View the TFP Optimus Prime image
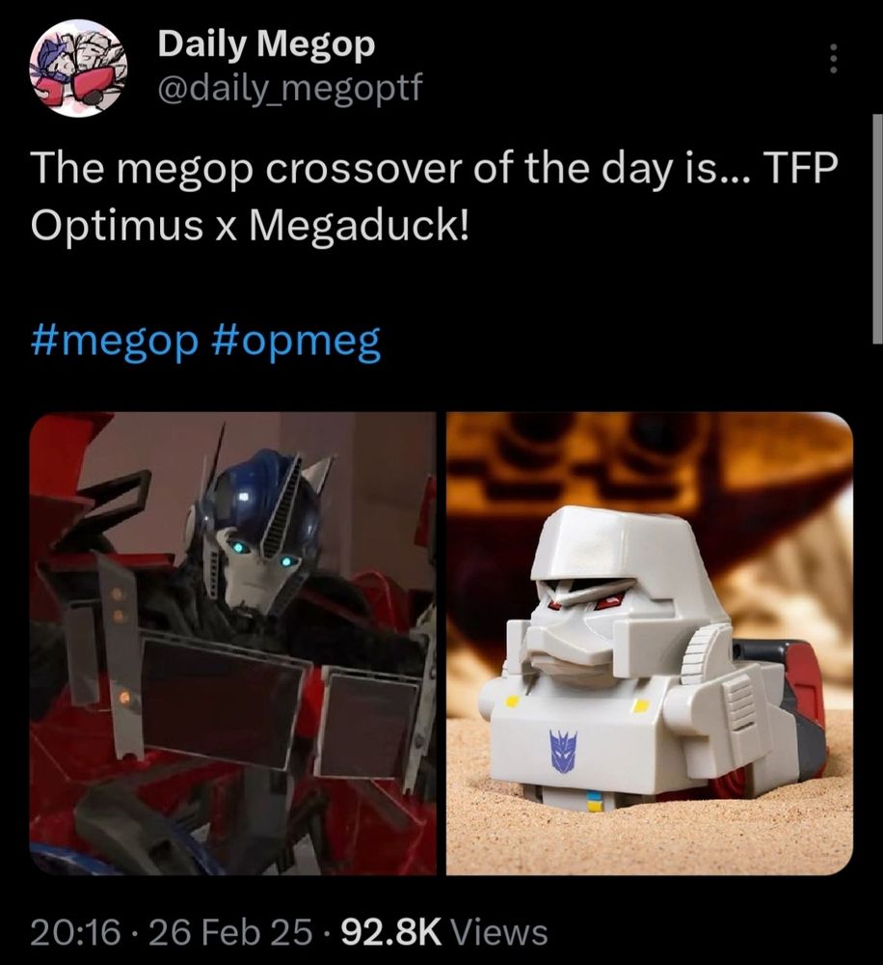The image size is (883, 965). (x=232, y=643)
